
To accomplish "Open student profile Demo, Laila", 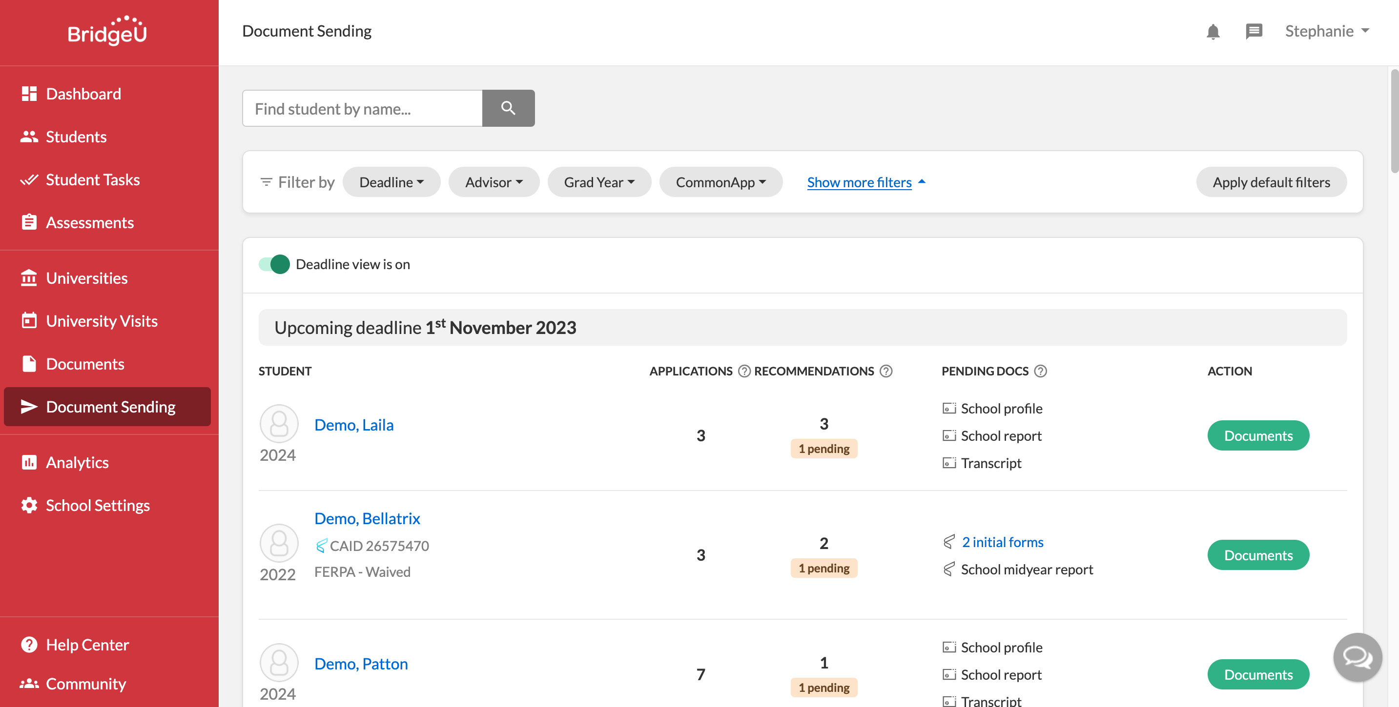I will click(x=354, y=425).
